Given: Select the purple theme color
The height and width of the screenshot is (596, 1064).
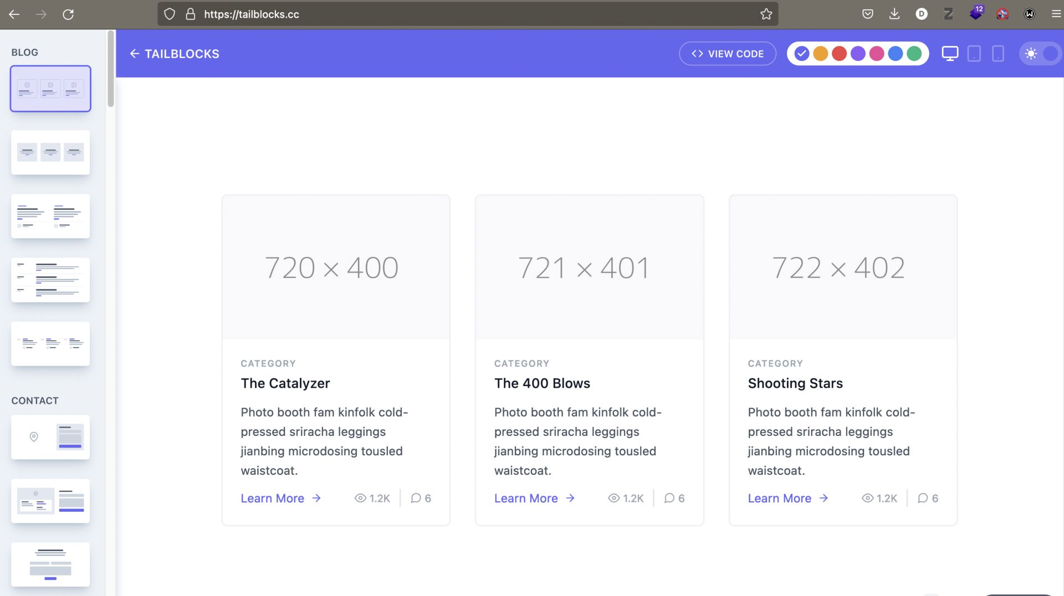Looking at the screenshot, I should pos(858,54).
